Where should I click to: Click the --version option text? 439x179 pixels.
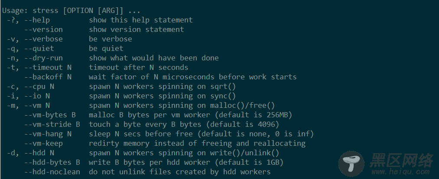tap(43, 30)
